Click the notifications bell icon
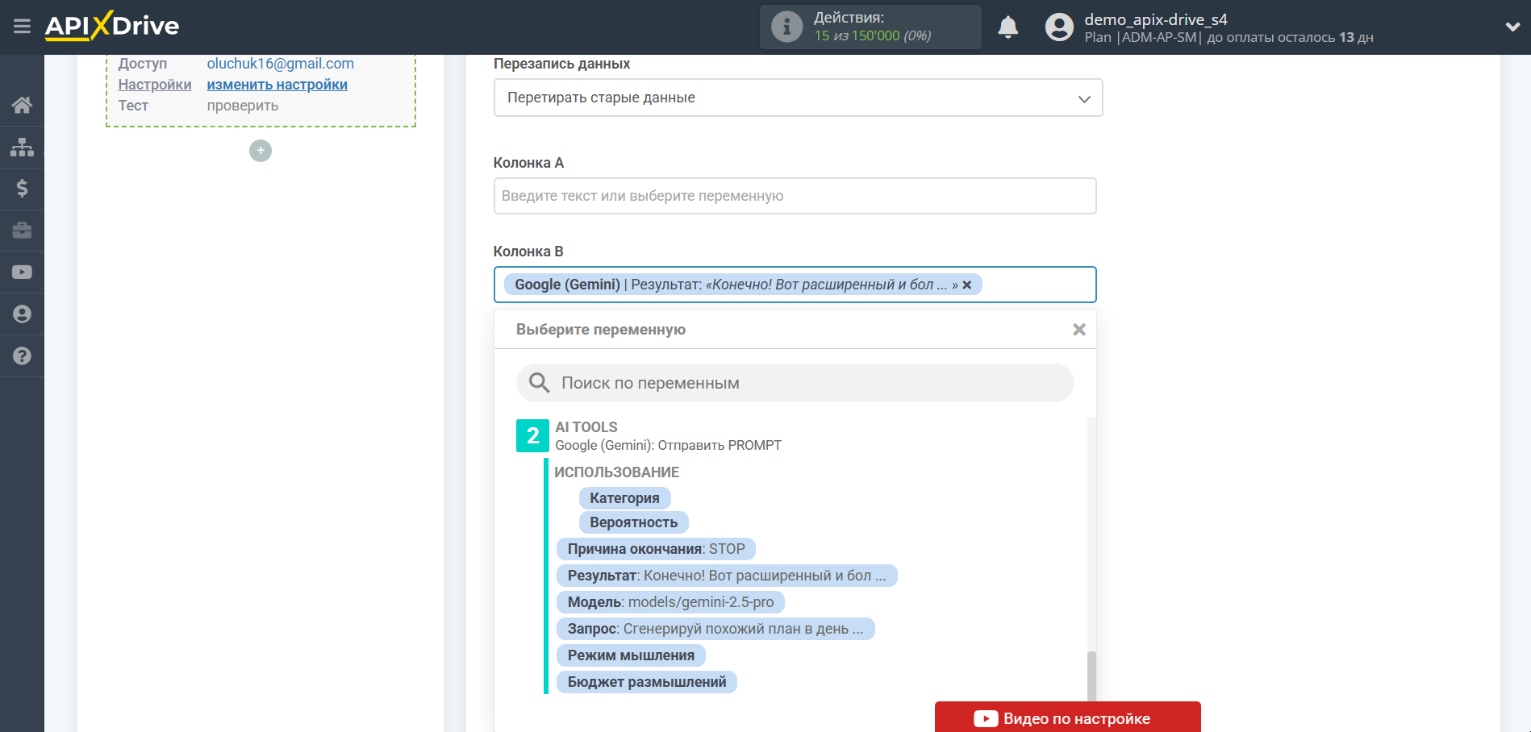The image size is (1531, 732). [1007, 27]
